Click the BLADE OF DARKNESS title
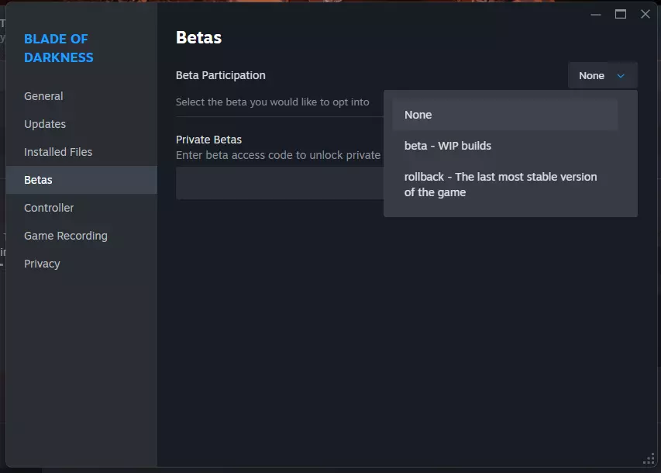661x473 pixels. click(x=58, y=48)
